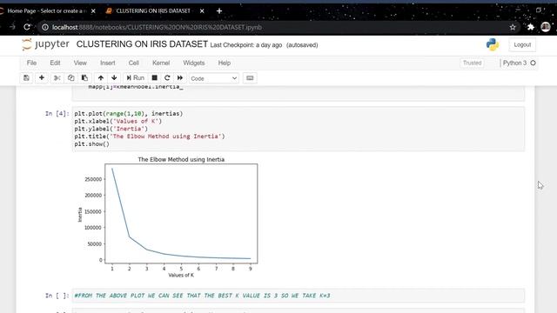
Task: Open the View menu
Action: coord(80,63)
